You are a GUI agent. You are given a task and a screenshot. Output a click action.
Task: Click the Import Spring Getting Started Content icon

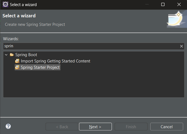point(17,61)
